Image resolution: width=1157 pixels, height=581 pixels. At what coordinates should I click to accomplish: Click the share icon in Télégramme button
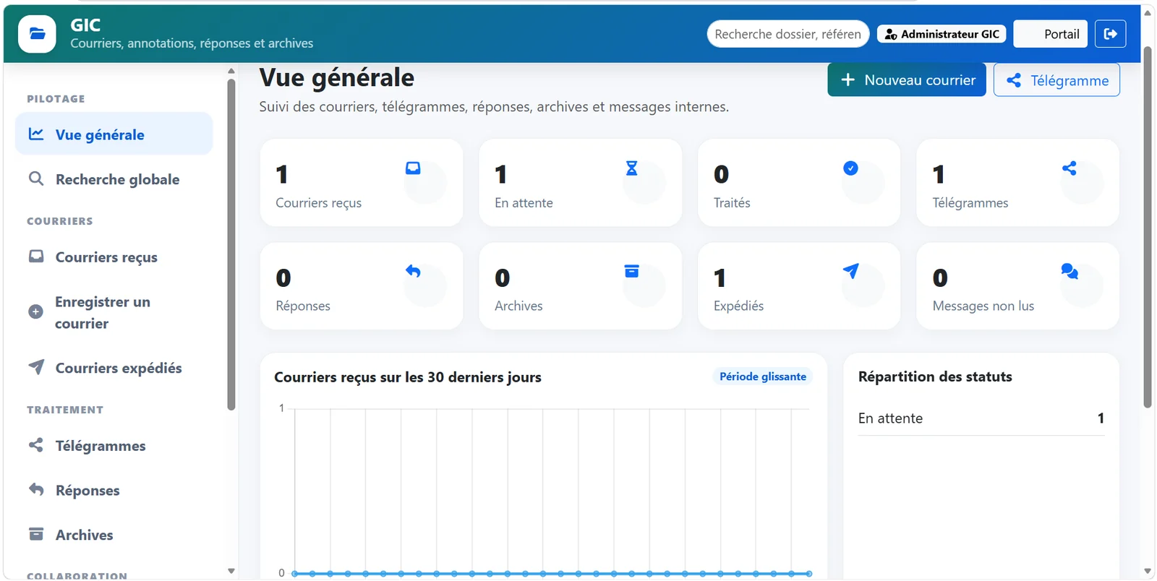click(1014, 80)
